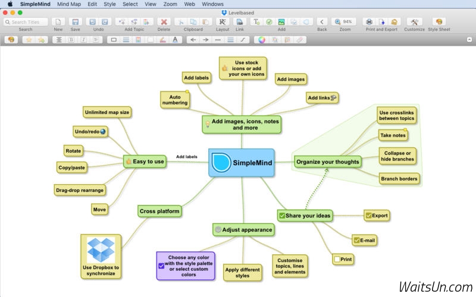Viewport: 476px width, 297px height.
Task: Click the star with plus icon
Action: click(41, 40)
